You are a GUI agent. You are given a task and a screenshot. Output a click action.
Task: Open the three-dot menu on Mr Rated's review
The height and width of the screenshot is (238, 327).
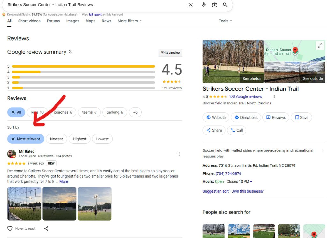pyautogui.click(x=179, y=154)
